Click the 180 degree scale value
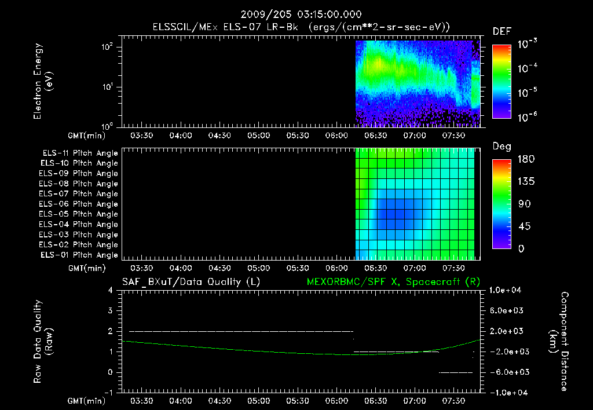 [x=526, y=159]
